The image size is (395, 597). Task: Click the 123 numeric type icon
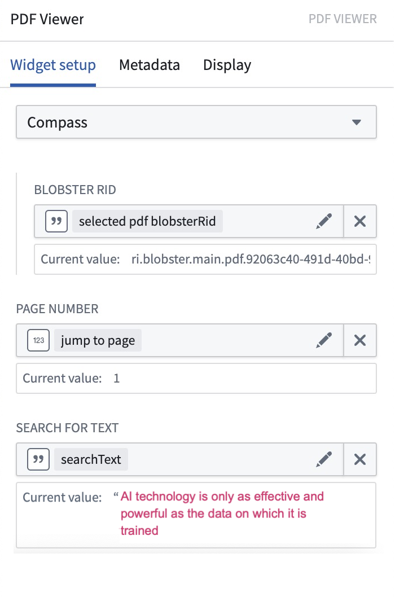(38, 340)
